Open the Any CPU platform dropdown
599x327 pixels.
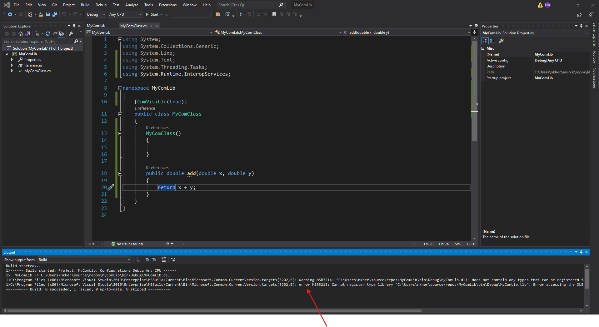click(x=125, y=14)
